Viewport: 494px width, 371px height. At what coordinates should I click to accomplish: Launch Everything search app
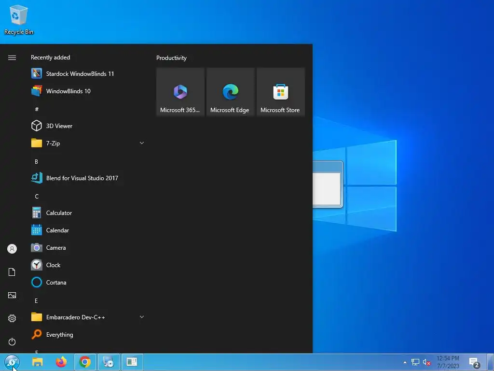pyautogui.click(x=88, y=335)
